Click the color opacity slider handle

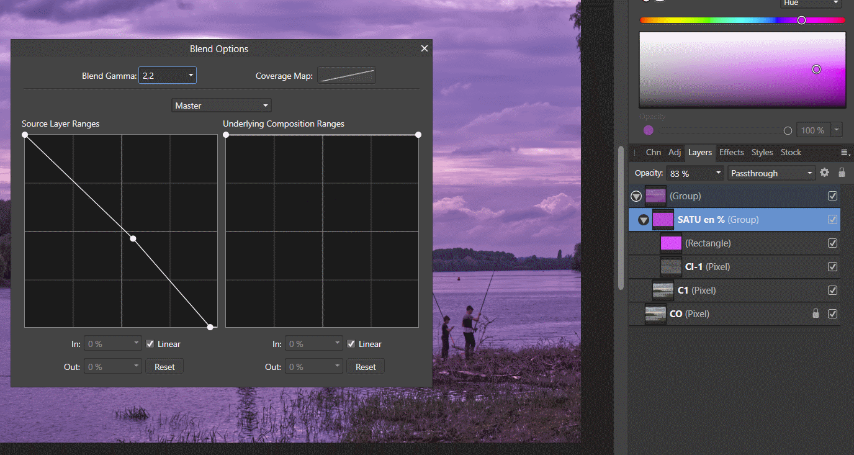(788, 130)
